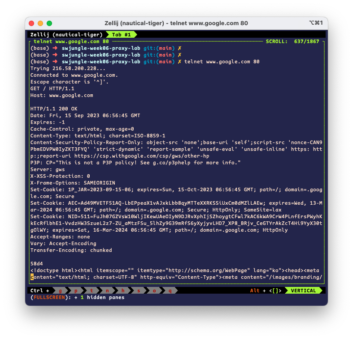Click the VERTICAL layout indicator
Viewport: 353px width, 339px height.
click(303, 291)
